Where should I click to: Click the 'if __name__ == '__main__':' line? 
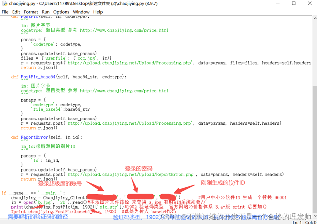tap(33, 193)
